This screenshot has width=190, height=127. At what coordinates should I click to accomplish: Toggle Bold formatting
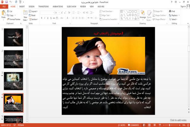pyautogui.click(x=41, y=18)
